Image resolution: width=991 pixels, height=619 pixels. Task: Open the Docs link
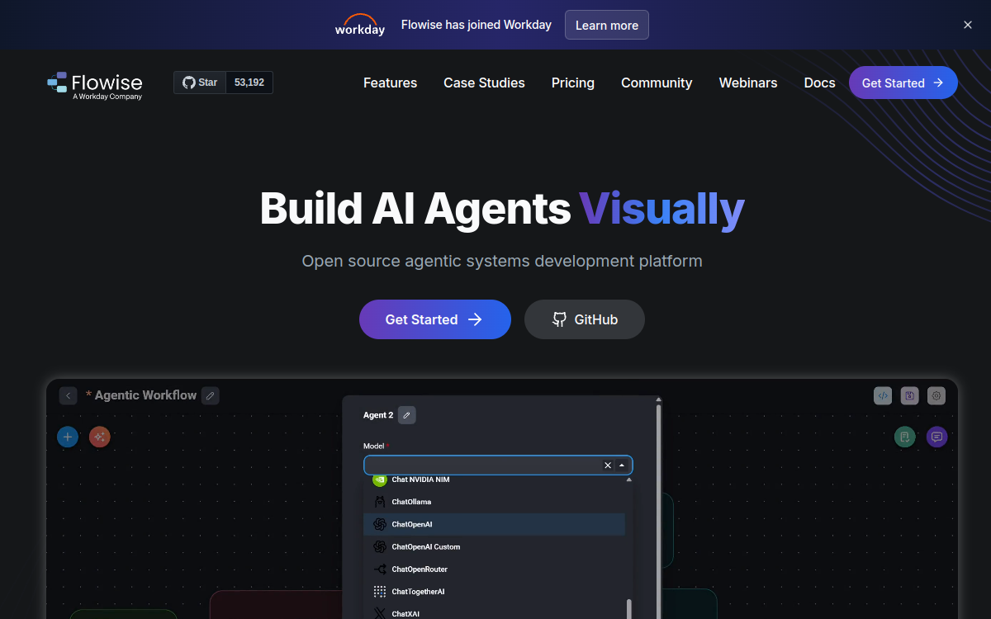[x=819, y=83]
